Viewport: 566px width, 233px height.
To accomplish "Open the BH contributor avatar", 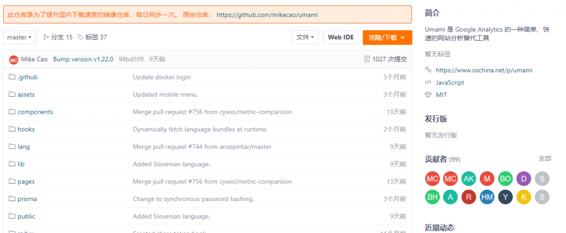I will coord(432,197).
